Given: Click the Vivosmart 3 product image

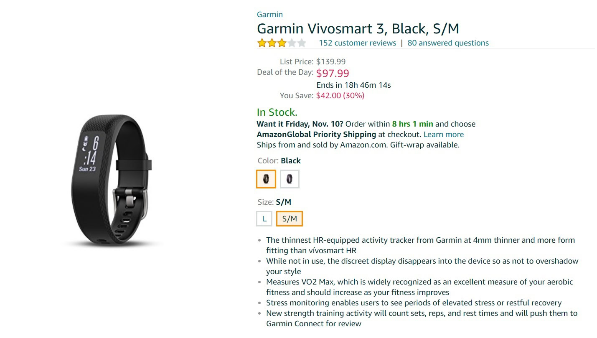Looking at the screenshot, I should pos(111,179).
